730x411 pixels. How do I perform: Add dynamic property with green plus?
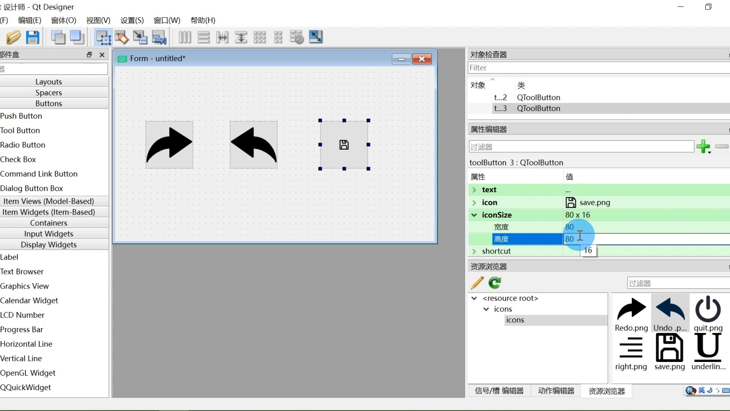703,147
